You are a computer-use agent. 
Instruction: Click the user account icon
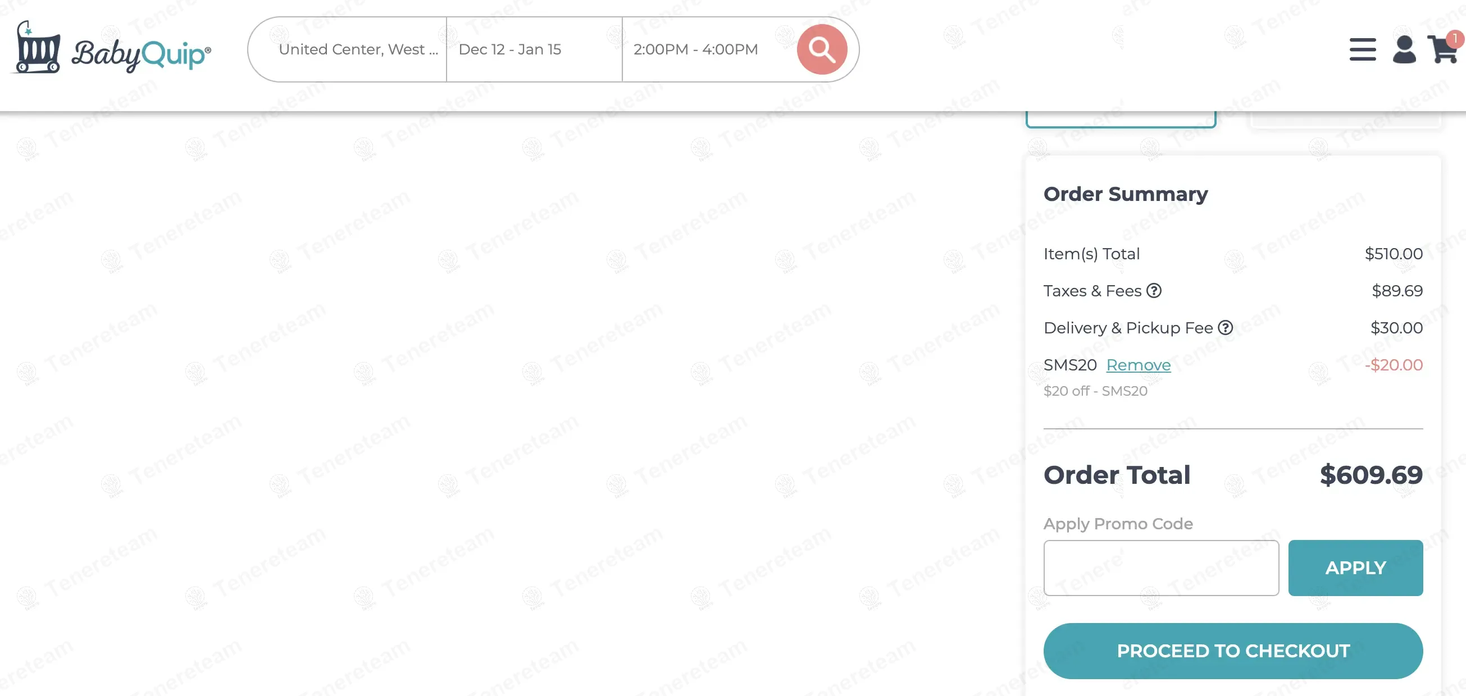(1404, 49)
